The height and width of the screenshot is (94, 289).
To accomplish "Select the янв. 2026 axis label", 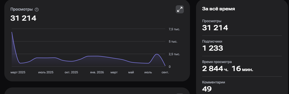I will pyautogui.click(x=97, y=73).
